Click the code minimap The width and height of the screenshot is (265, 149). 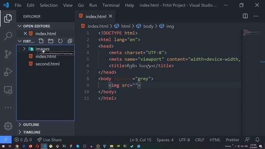[x=251, y=33]
